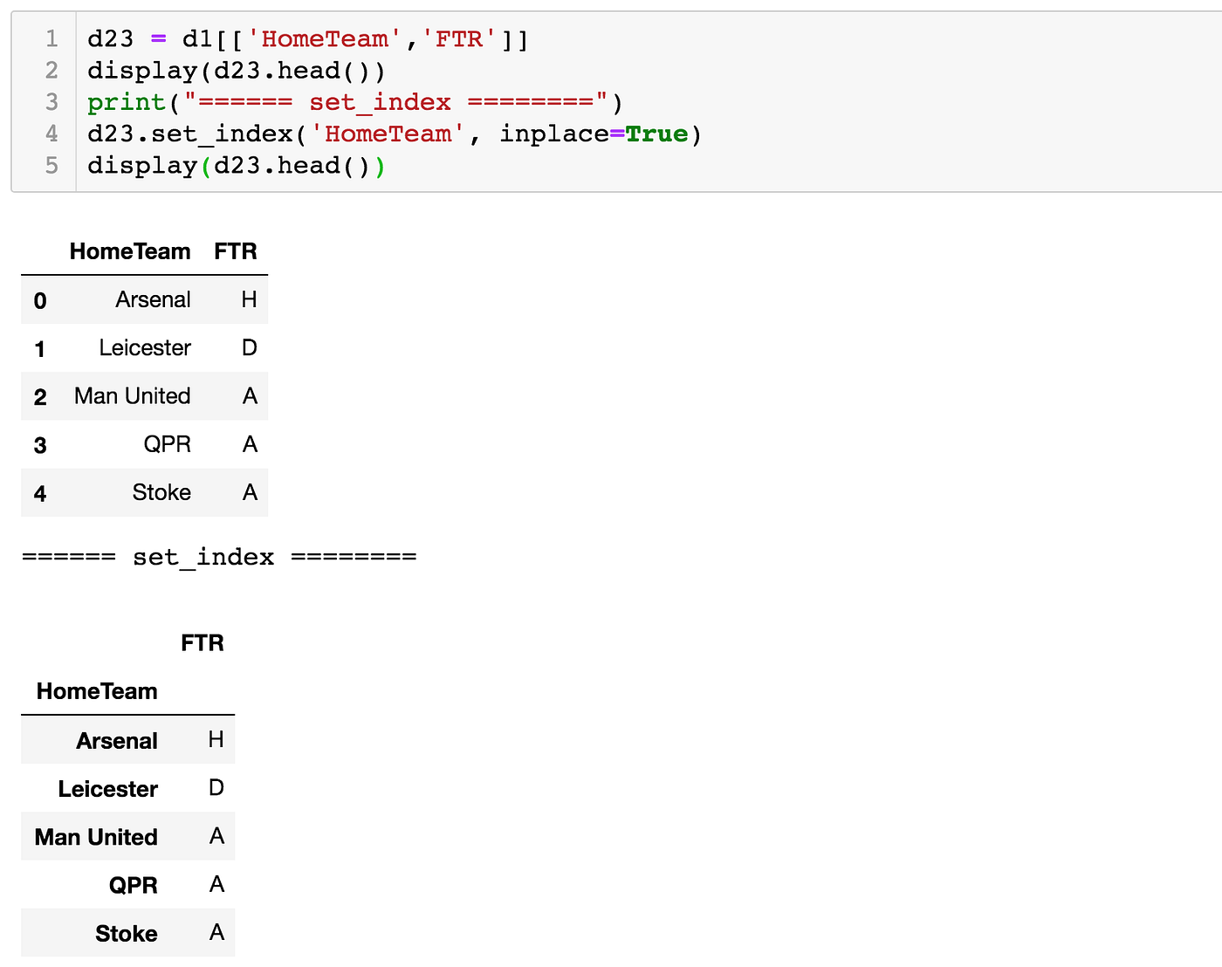Click line number 3 in the code gutter

coord(52,102)
